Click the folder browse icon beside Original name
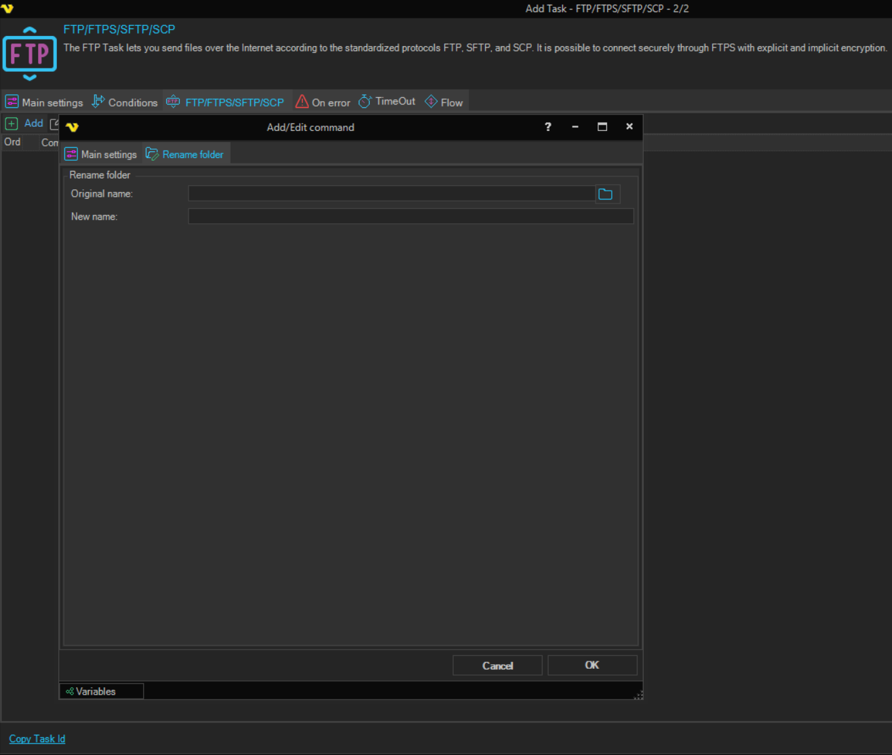 [606, 195]
